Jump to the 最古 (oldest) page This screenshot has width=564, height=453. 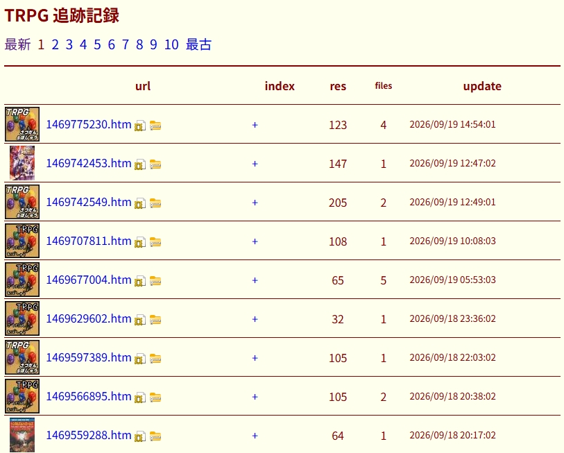[198, 44]
